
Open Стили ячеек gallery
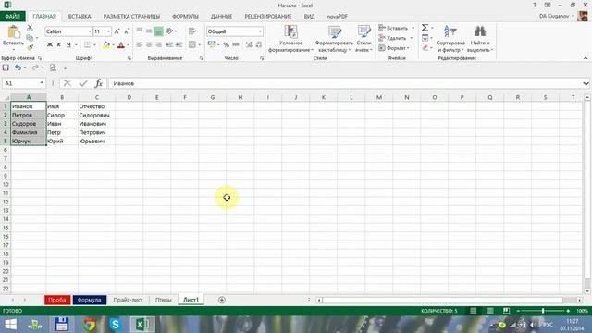364,39
